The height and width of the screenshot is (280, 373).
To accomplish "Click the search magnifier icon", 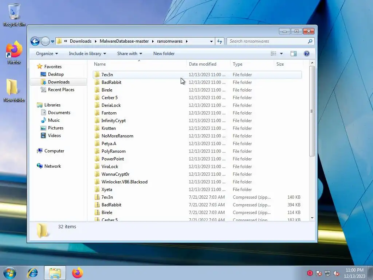I will (310, 42).
